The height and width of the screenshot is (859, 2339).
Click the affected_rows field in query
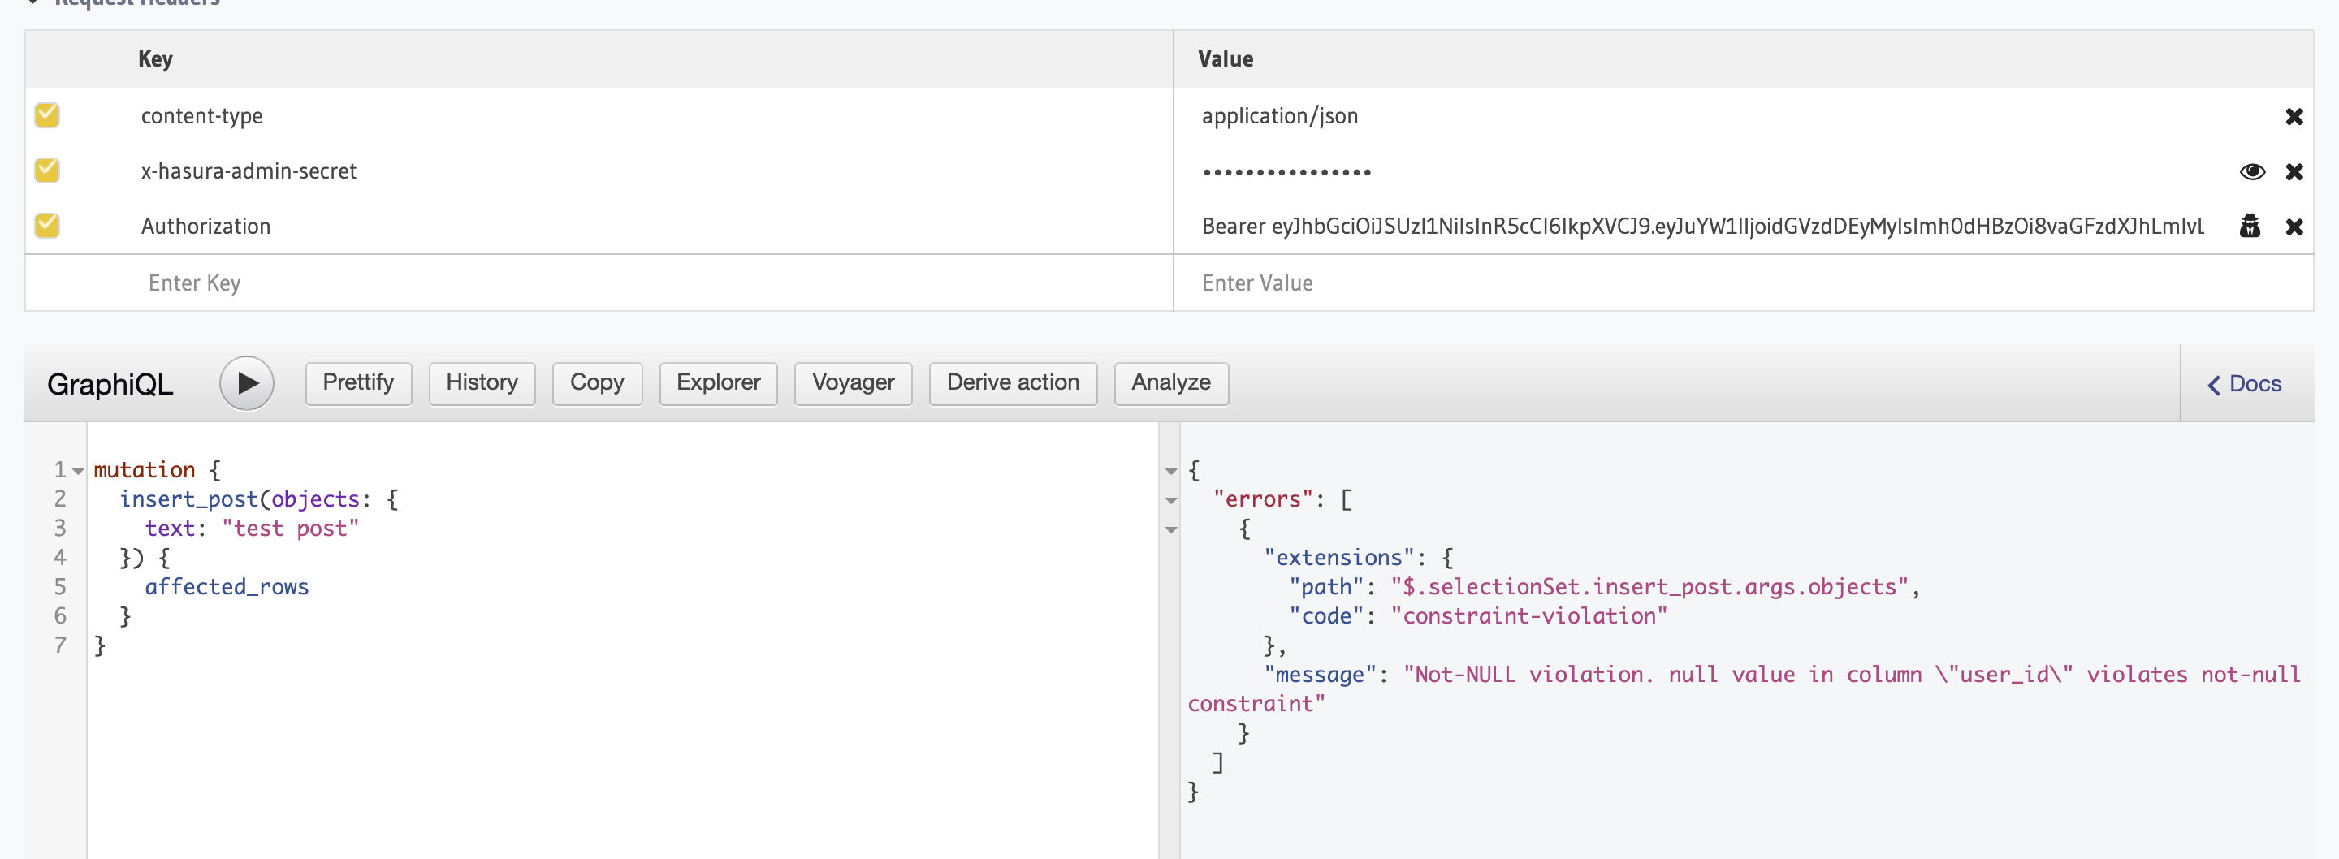coord(226,588)
